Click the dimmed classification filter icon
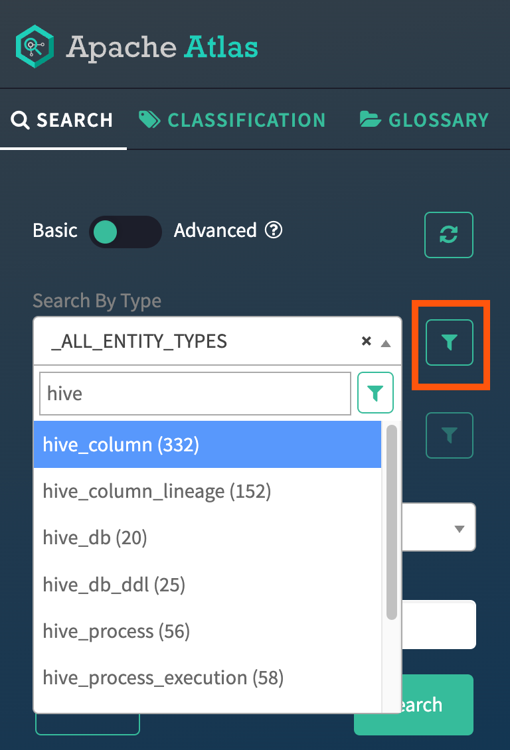510x750 pixels. tap(450, 435)
